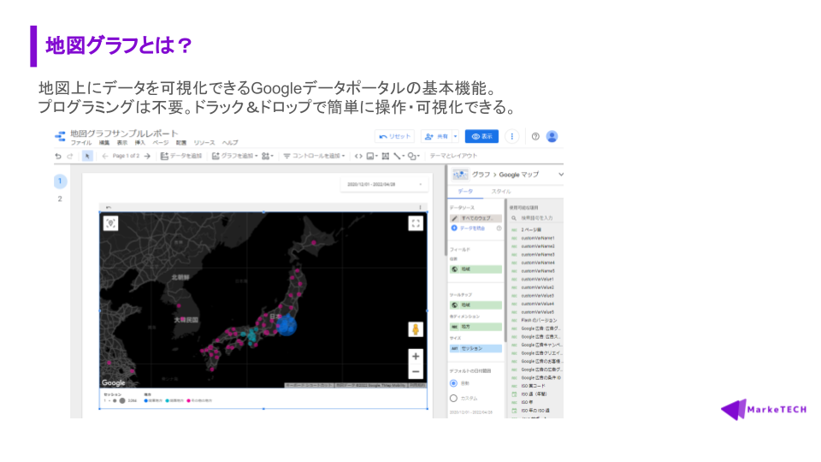Click テーマとレイアウト button
This screenshot has height=462, width=821.
point(453,156)
